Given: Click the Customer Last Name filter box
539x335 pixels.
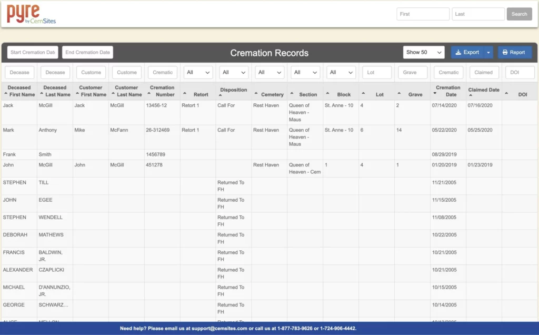Looking at the screenshot, I should pos(127,73).
